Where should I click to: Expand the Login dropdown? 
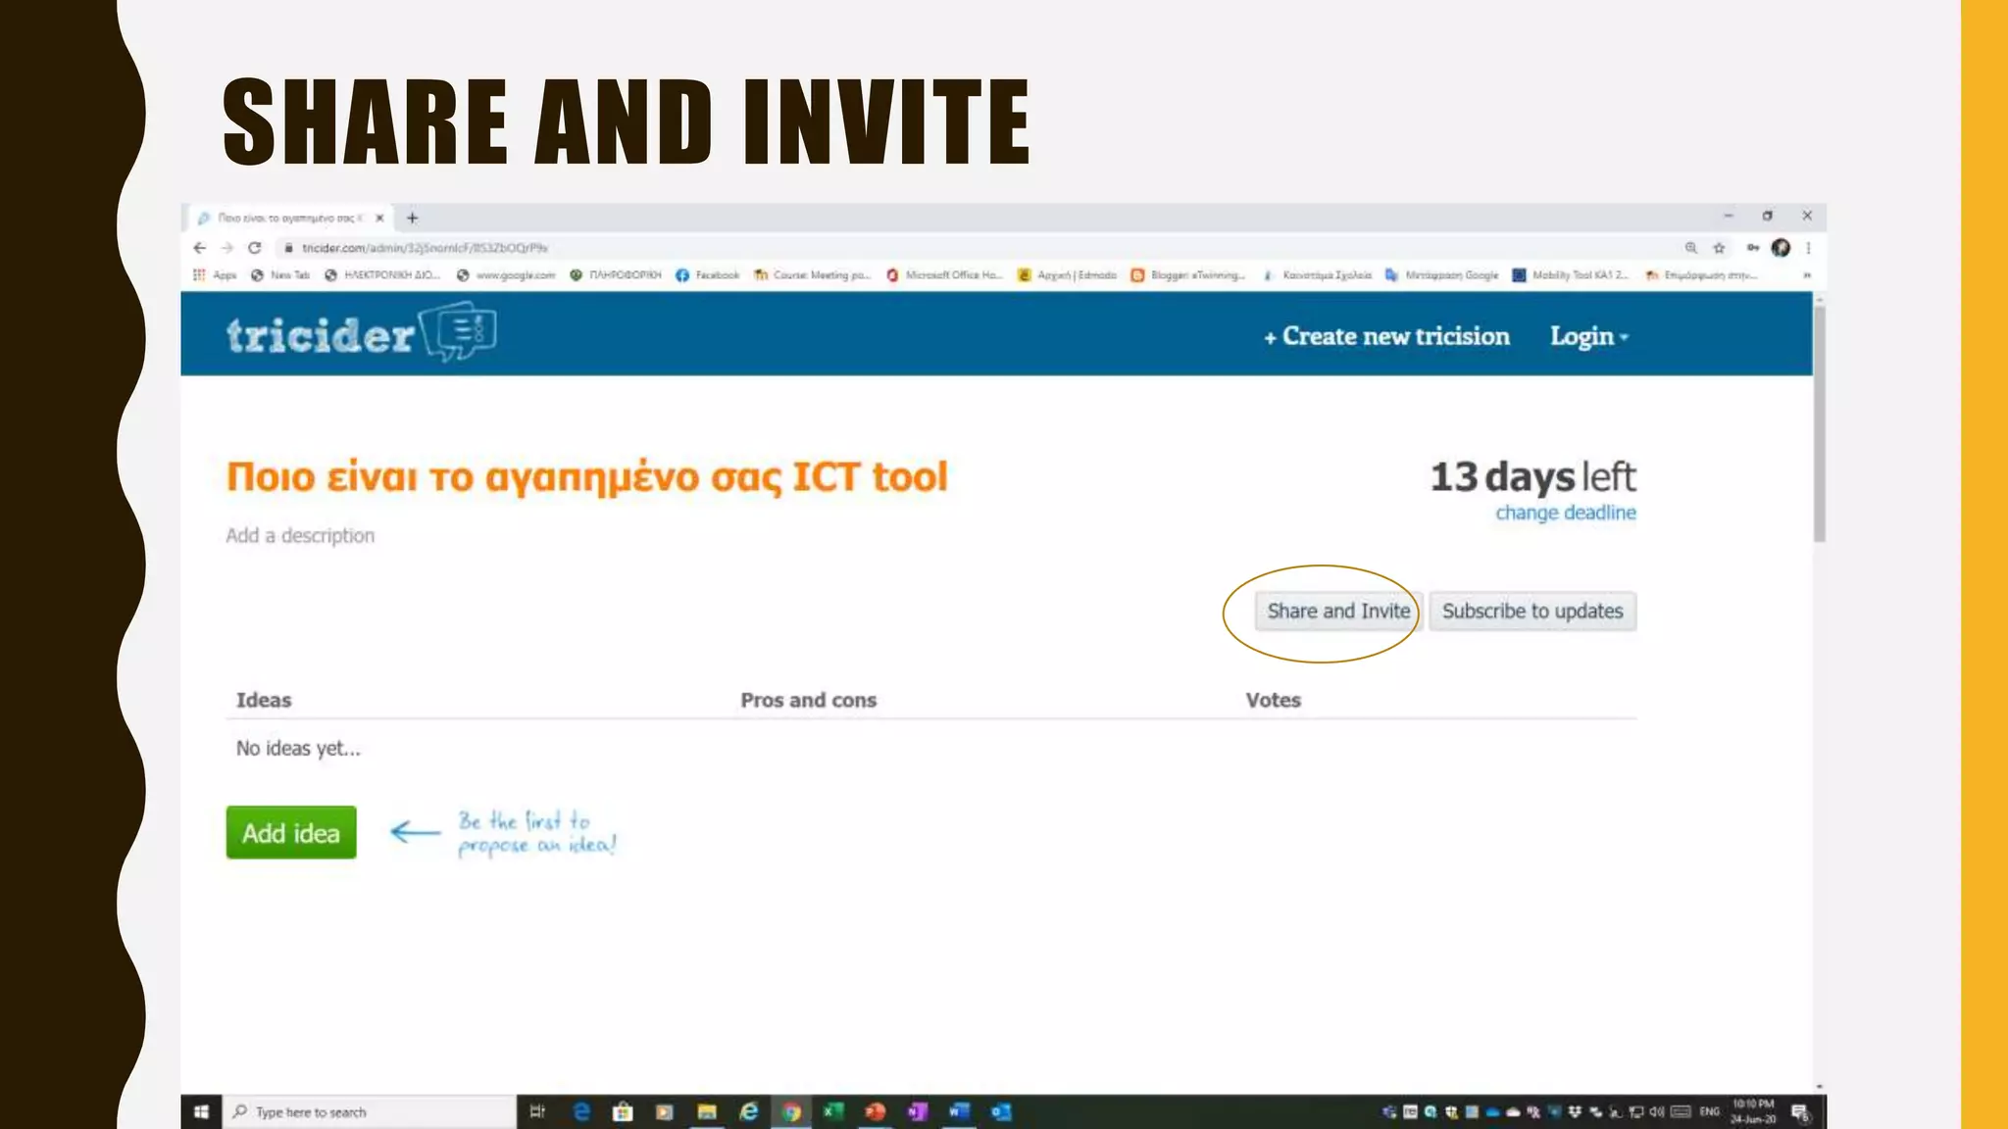pyautogui.click(x=1588, y=336)
